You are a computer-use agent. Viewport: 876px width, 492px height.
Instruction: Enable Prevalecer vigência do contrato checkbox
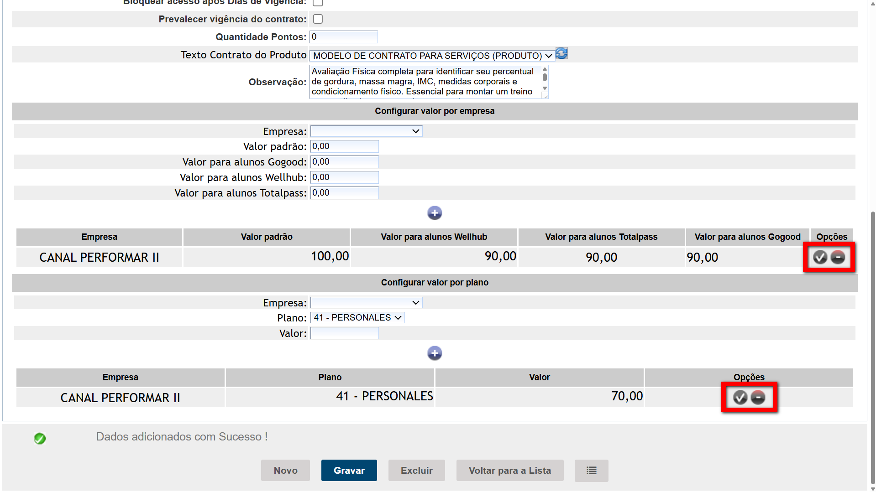[318, 19]
